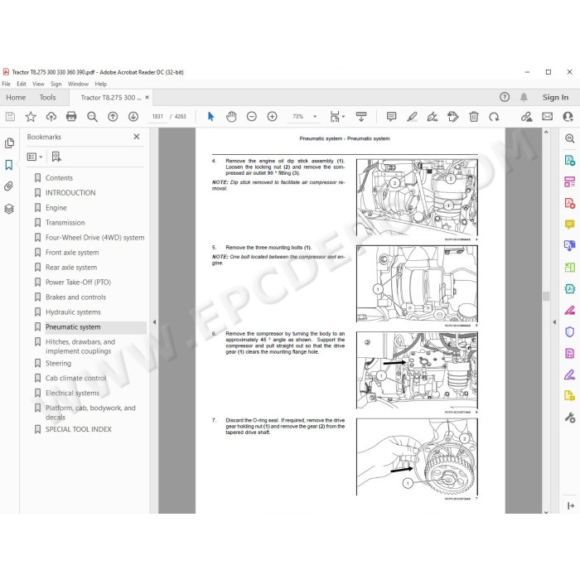Open the Help menu
The width and height of the screenshot is (580, 580).
[100, 84]
